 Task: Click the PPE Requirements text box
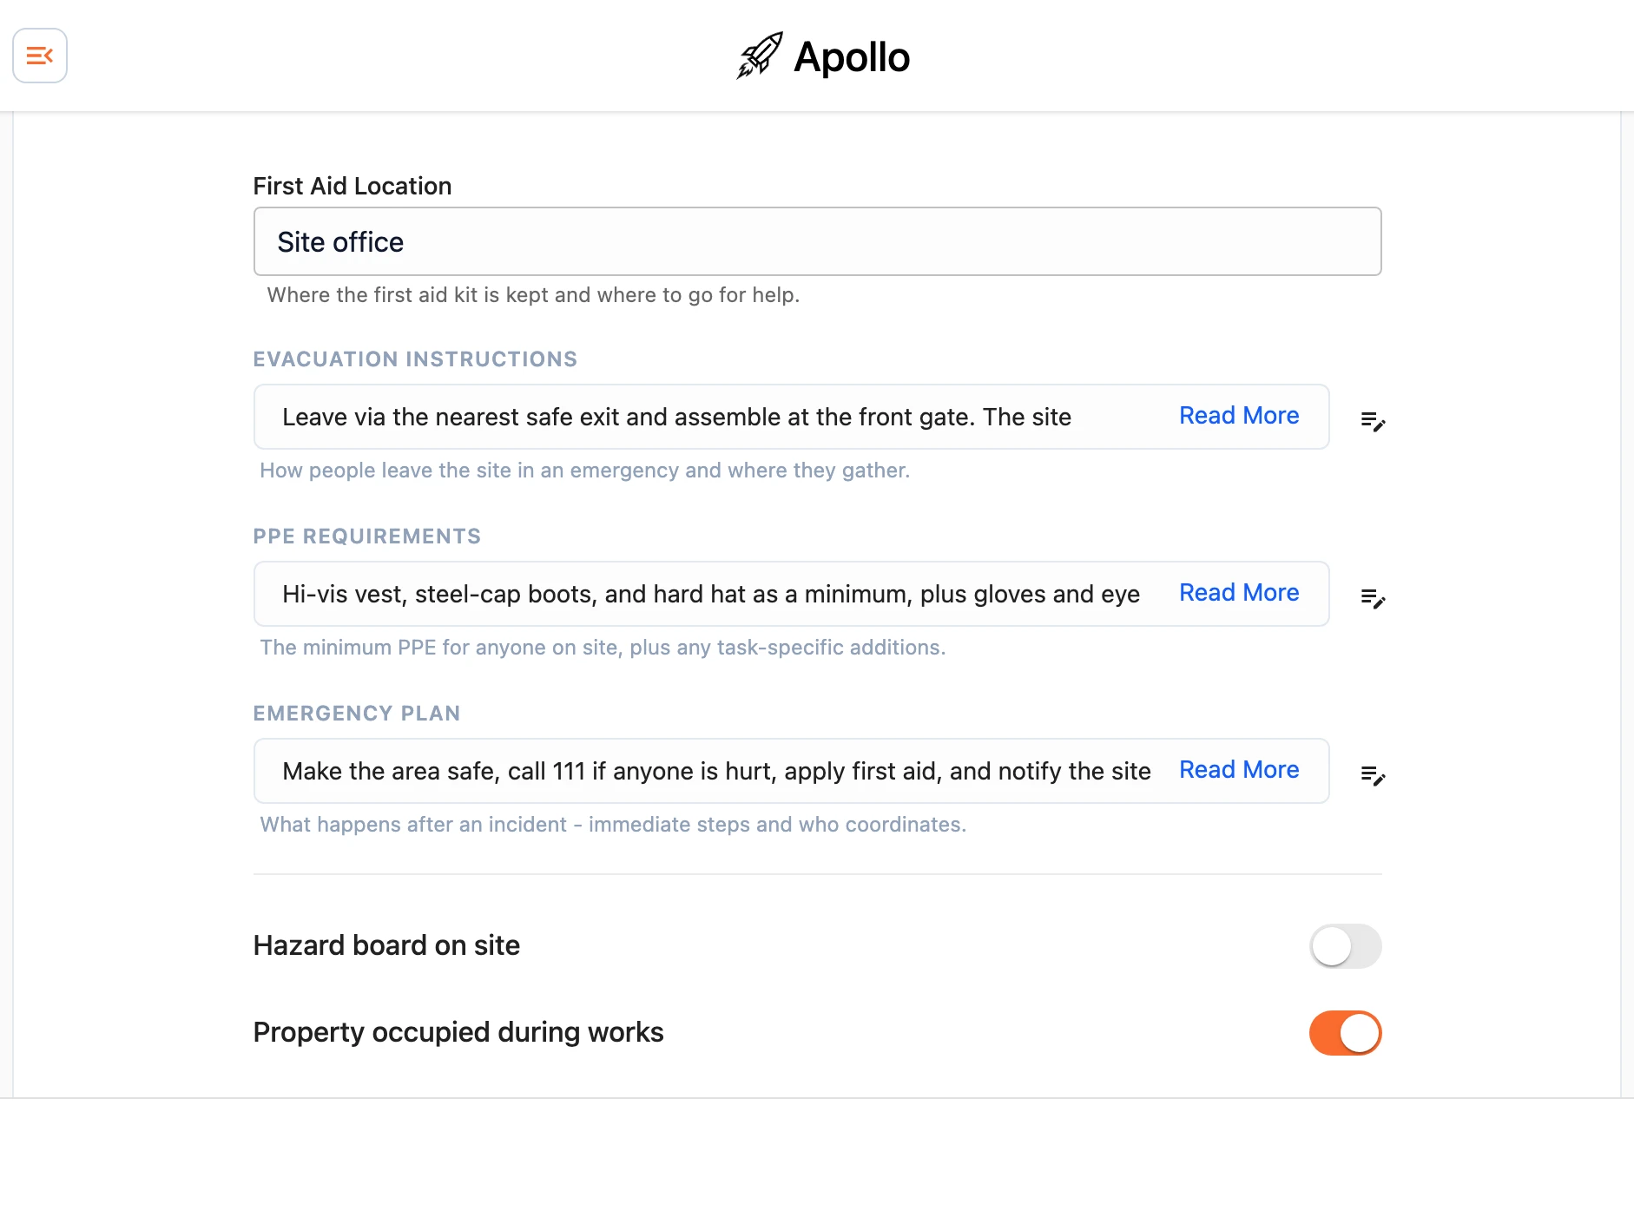coord(791,594)
